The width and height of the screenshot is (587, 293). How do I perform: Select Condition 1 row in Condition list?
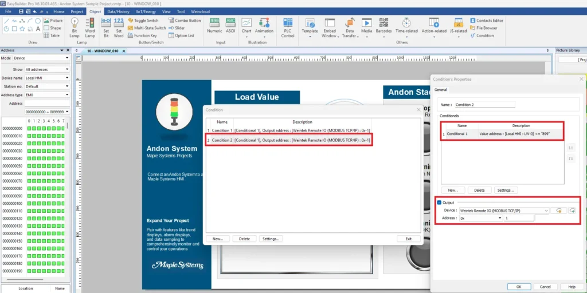289,130
